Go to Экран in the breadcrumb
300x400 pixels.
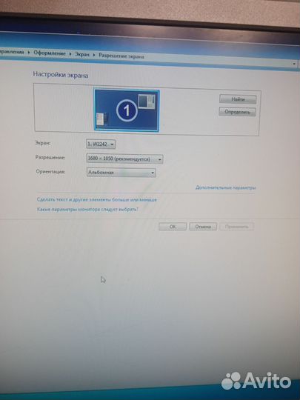pyautogui.click(x=82, y=54)
